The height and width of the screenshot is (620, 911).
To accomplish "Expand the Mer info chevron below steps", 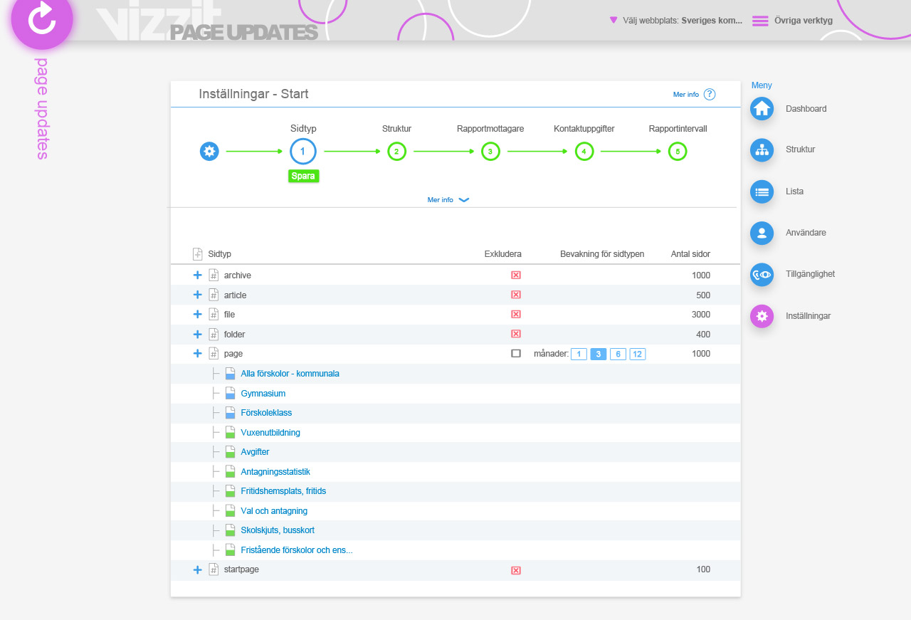I will tap(464, 200).
